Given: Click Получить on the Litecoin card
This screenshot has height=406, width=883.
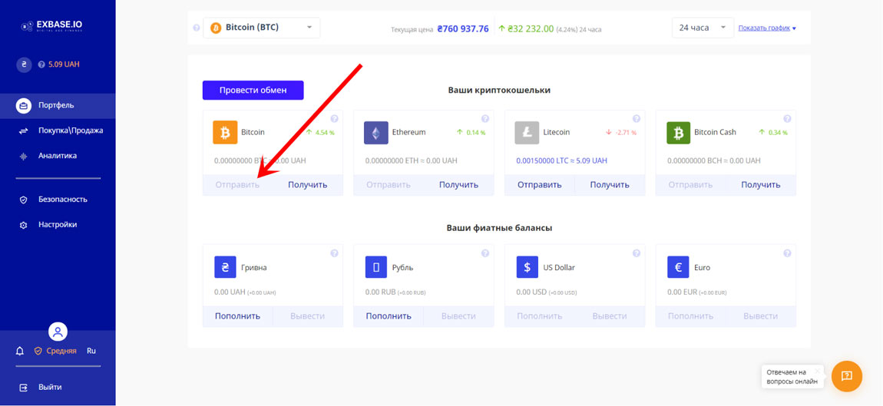Looking at the screenshot, I should coord(610,185).
